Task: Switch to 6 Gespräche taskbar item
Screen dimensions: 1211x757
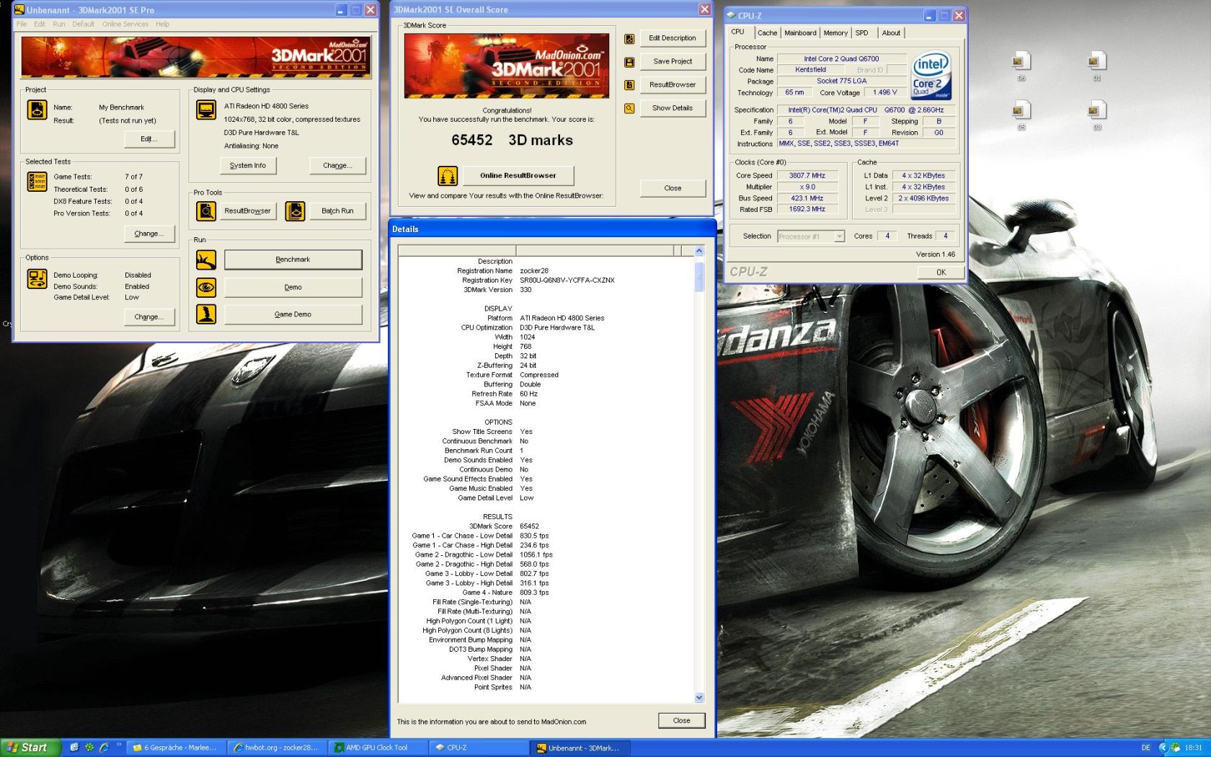Action: tap(177, 748)
